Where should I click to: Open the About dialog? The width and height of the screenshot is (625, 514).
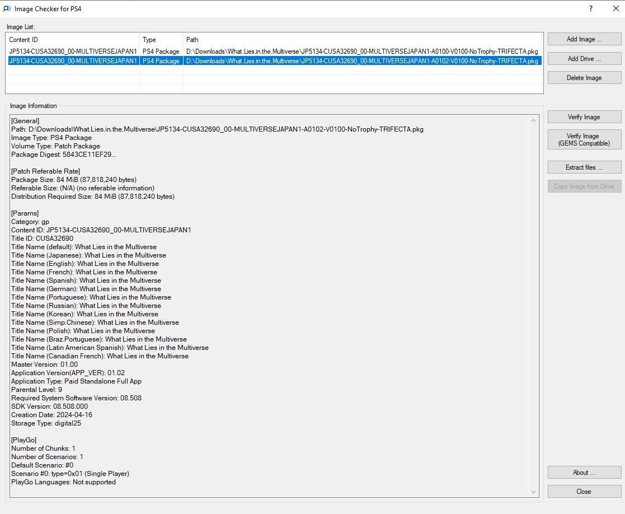pyautogui.click(x=584, y=473)
